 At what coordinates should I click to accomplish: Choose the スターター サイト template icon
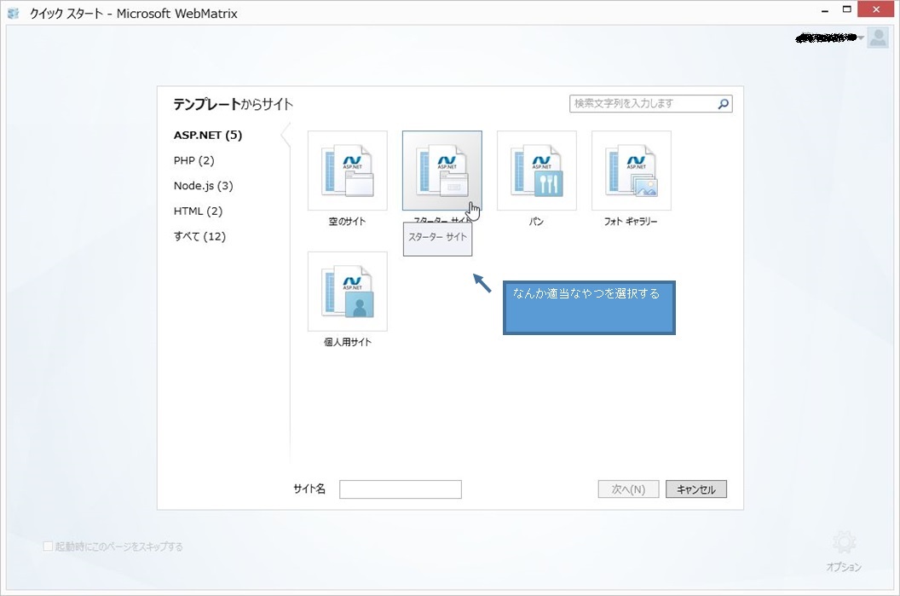[442, 171]
